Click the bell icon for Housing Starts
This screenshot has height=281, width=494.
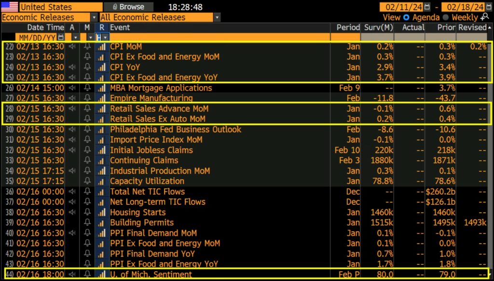[x=87, y=213]
